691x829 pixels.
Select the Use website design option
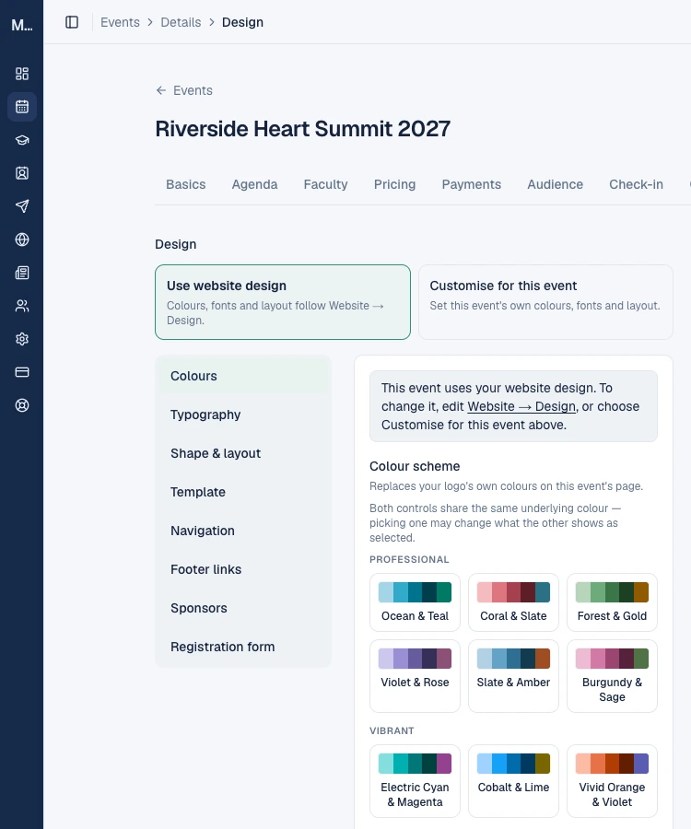(x=283, y=302)
